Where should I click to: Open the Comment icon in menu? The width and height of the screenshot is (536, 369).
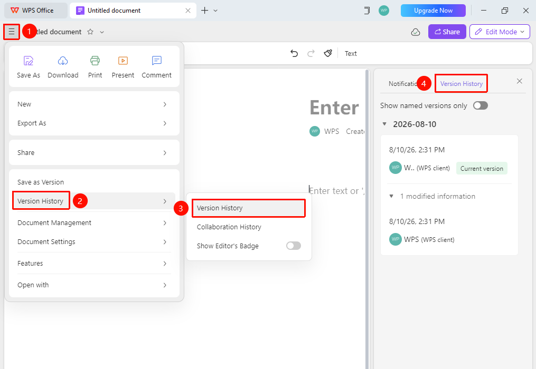tap(156, 61)
